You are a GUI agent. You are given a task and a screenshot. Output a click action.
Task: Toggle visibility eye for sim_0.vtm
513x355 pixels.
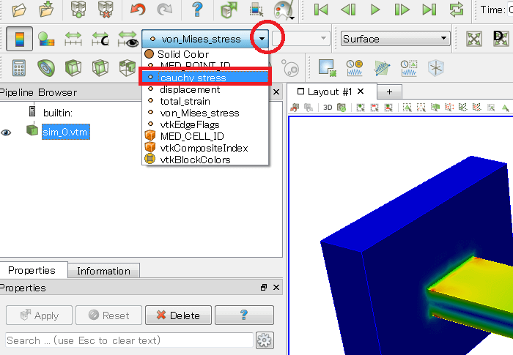pyautogui.click(x=7, y=132)
